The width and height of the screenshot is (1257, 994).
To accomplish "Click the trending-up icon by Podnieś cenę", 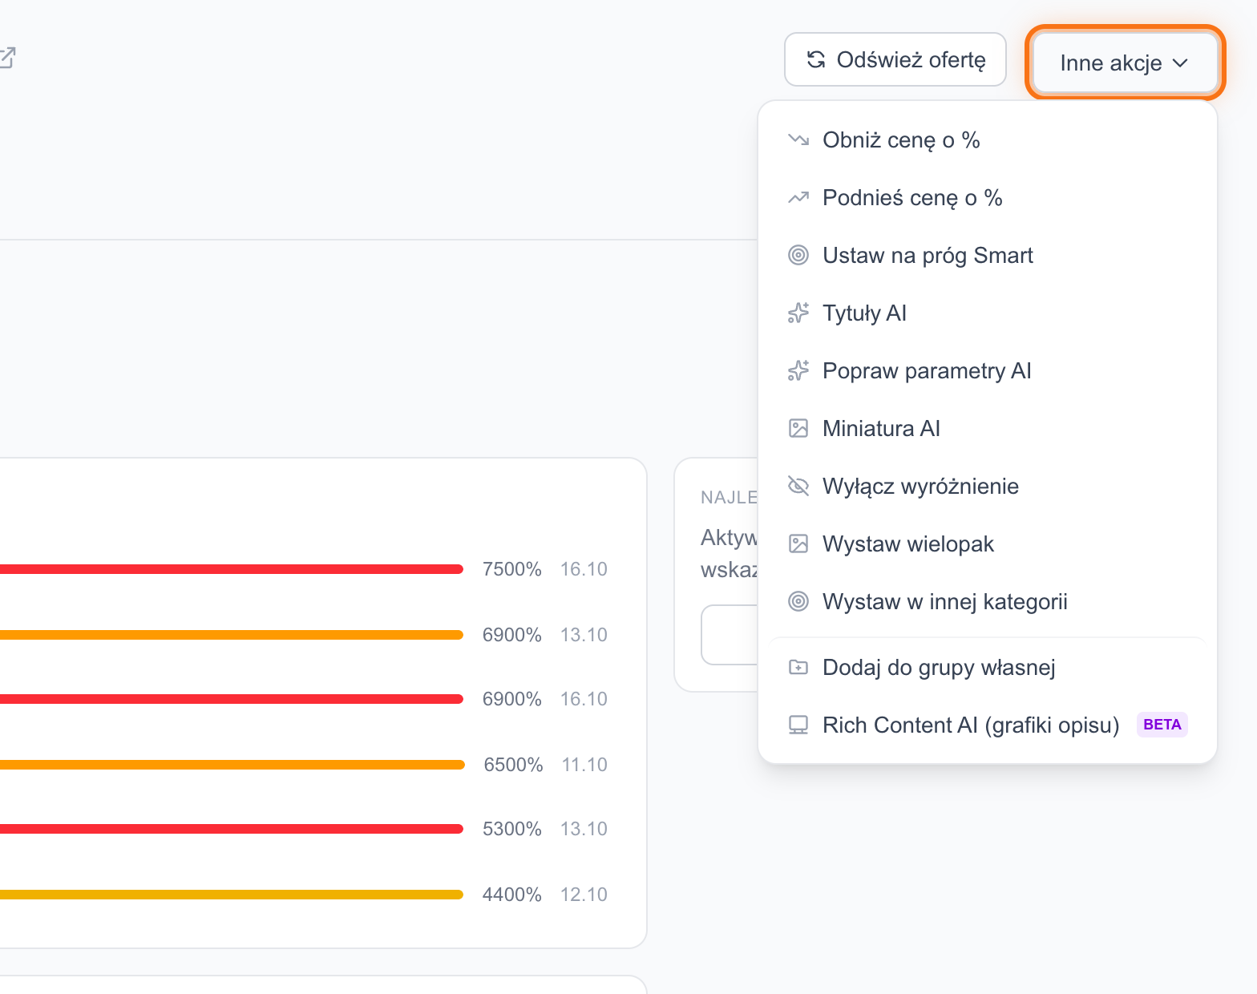I will tap(798, 198).
